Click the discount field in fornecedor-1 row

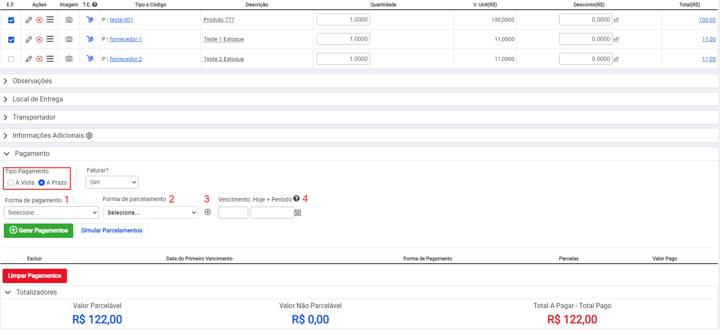586,39
